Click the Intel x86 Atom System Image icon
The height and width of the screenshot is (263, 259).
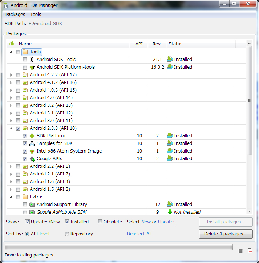(x=32, y=151)
